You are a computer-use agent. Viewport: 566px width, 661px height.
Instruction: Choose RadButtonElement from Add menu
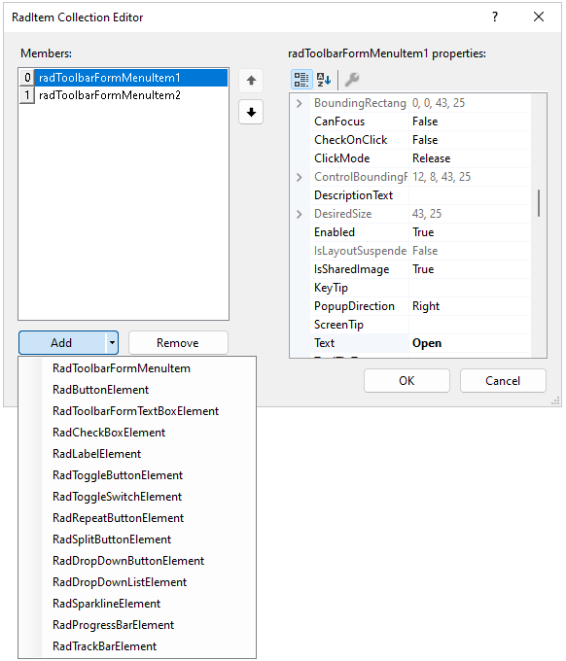pyautogui.click(x=137, y=390)
